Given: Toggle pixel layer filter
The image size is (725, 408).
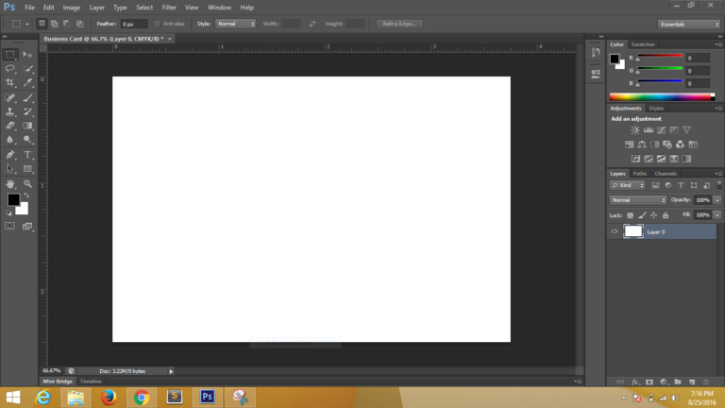Looking at the screenshot, I should tap(655, 185).
